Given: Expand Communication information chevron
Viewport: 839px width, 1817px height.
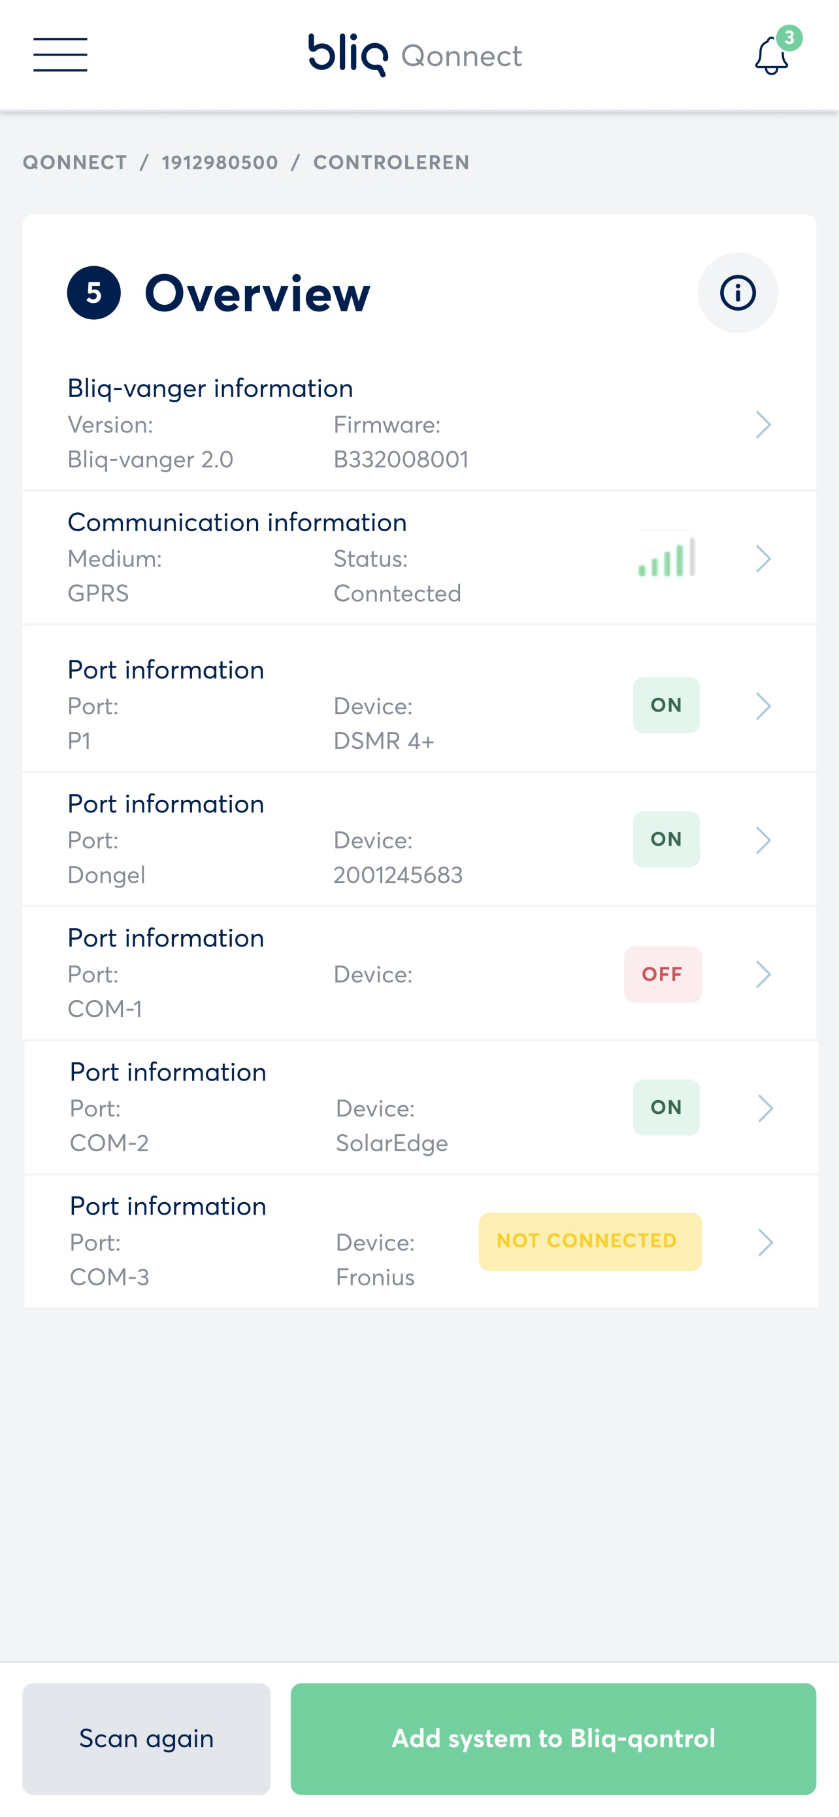Looking at the screenshot, I should click(764, 559).
